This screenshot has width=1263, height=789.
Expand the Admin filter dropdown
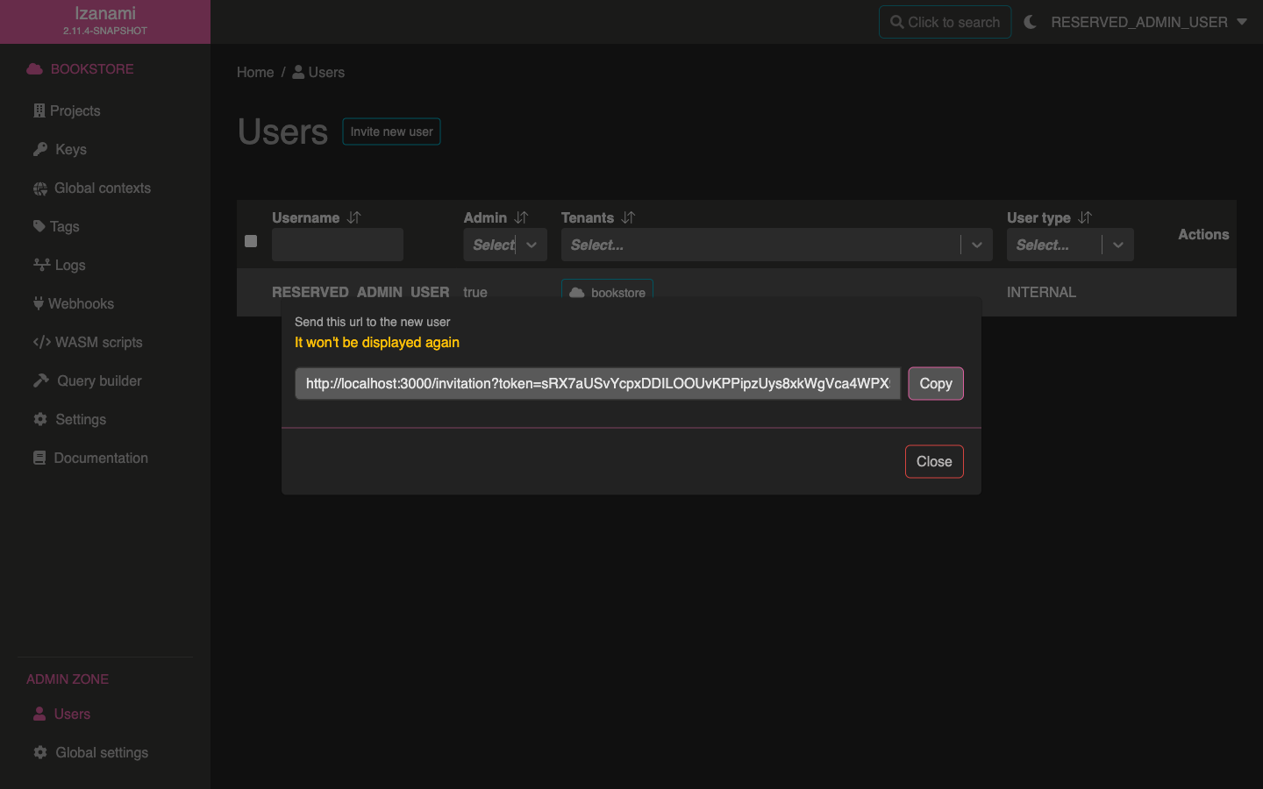pos(532,245)
